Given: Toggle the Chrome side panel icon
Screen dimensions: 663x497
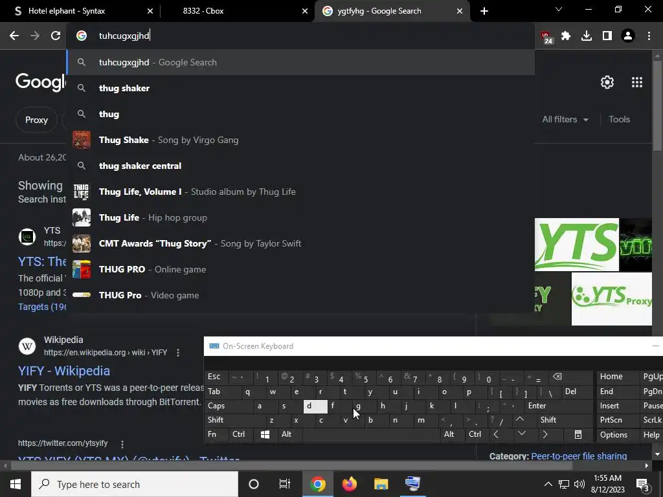Looking at the screenshot, I should point(607,36).
